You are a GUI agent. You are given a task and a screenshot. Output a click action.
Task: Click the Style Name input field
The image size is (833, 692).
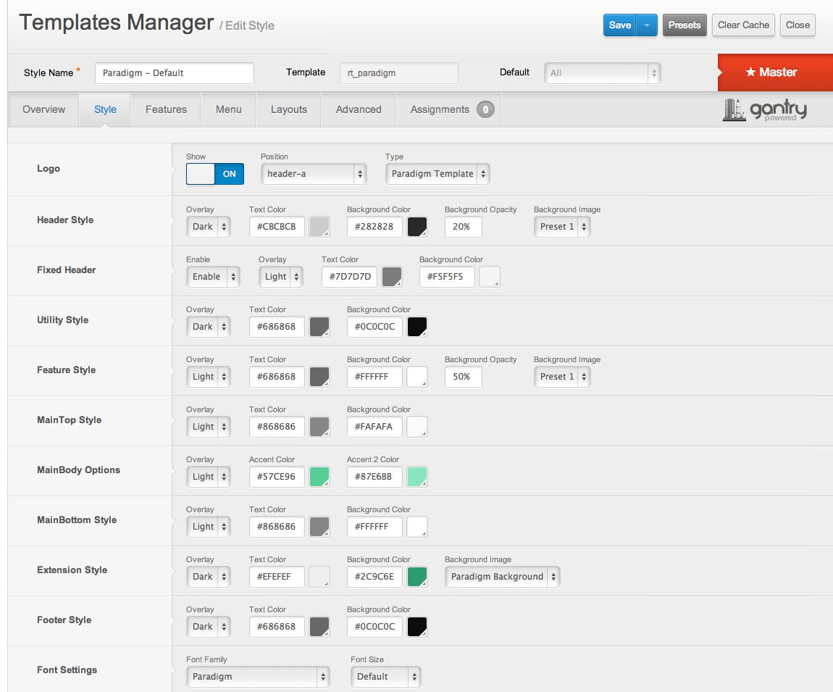pos(175,72)
